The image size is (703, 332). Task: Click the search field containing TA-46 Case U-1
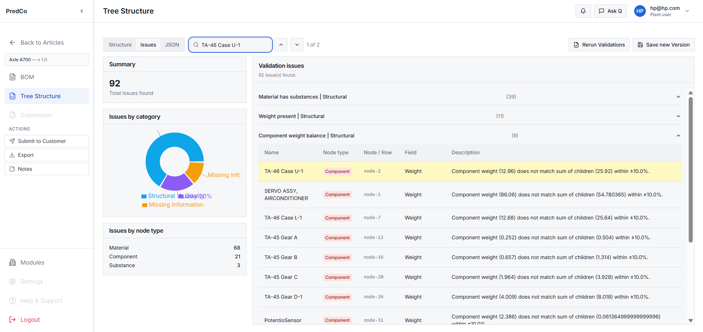pyautogui.click(x=230, y=45)
